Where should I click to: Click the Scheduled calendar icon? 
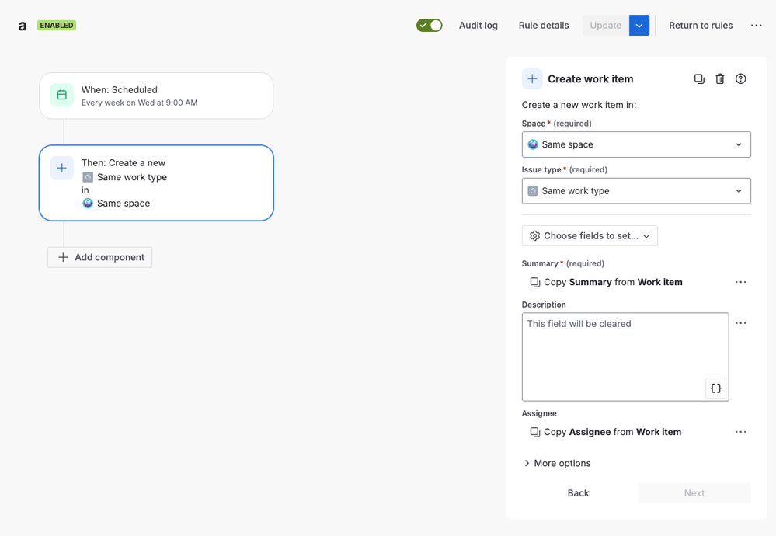62,95
